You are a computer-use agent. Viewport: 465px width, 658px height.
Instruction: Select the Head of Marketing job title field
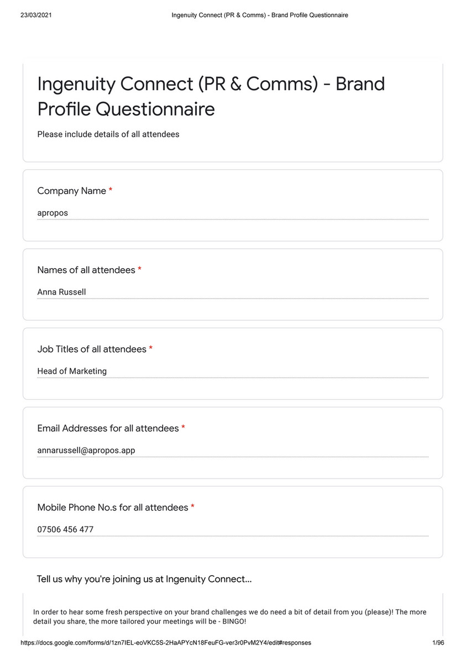pyautogui.click(x=232, y=371)
